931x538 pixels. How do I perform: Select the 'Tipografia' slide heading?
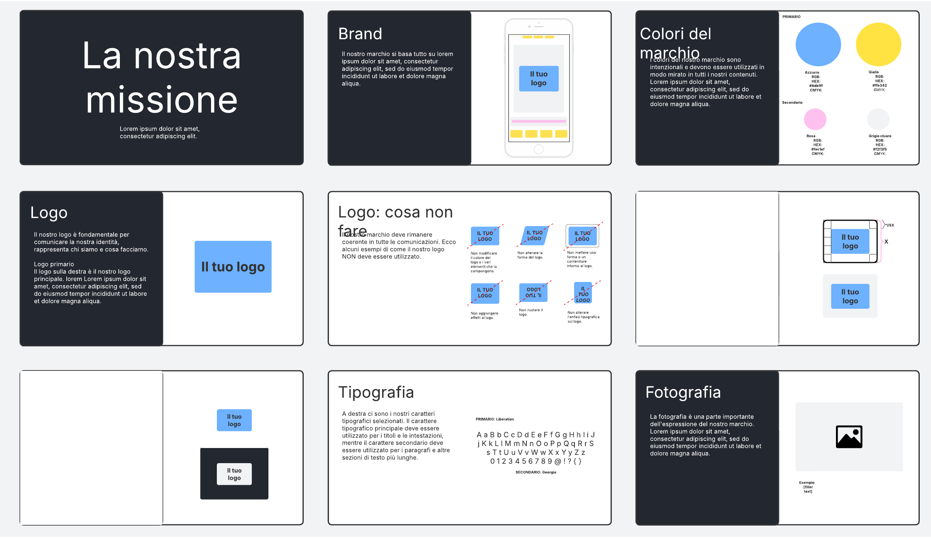376,392
